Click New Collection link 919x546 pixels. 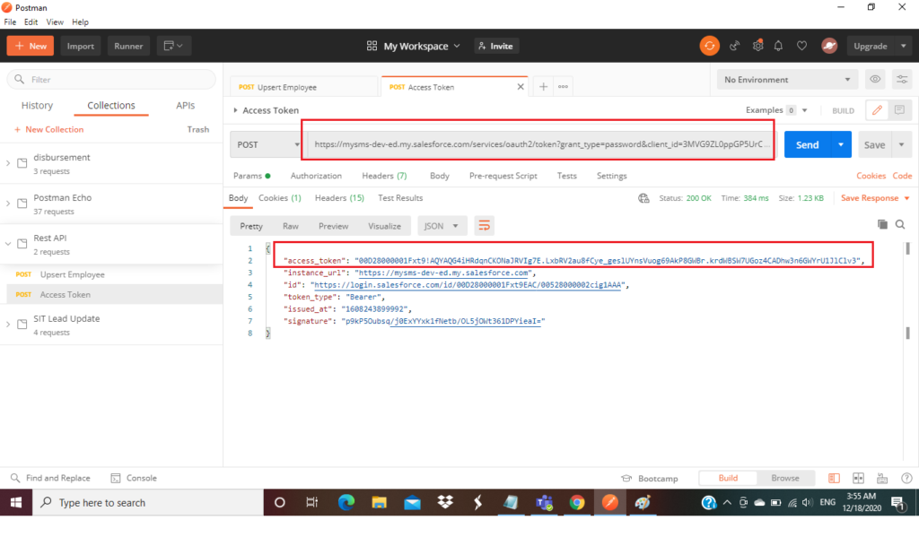coord(48,129)
